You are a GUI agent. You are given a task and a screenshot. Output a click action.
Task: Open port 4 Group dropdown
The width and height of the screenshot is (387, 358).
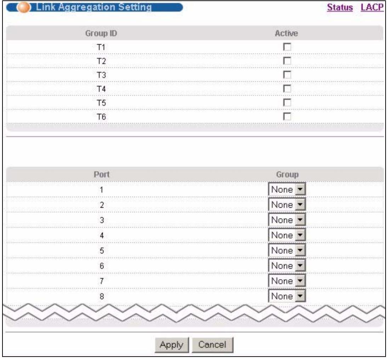point(287,235)
